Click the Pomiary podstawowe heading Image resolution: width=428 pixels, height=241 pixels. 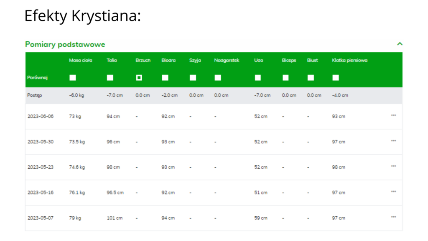click(x=65, y=44)
